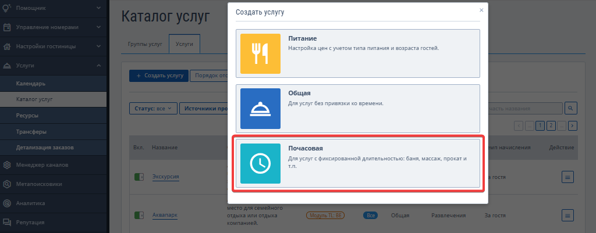Click the Все badge in Аквапарк row
This screenshot has height=233, width=596.
(371, 215)
